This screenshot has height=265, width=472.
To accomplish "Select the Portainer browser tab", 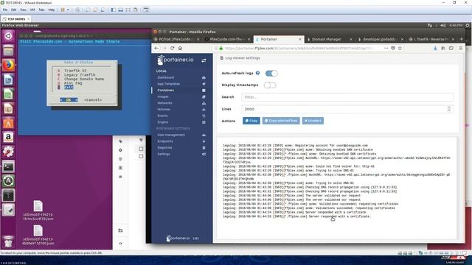I will (279, 39).
